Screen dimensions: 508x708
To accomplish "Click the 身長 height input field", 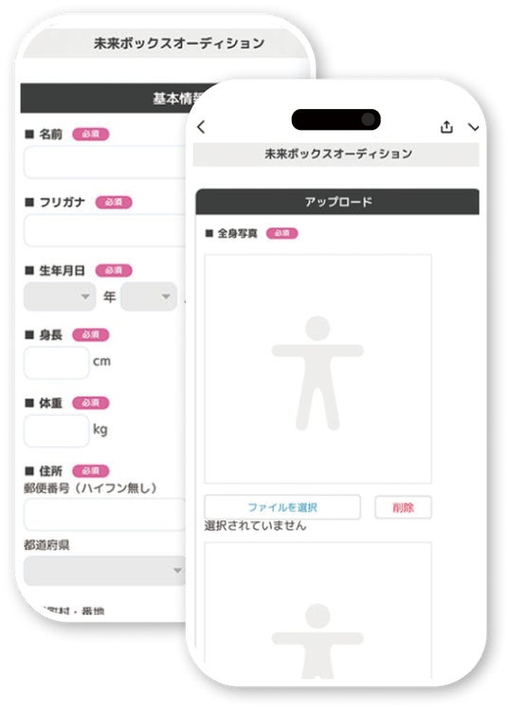I will [56, 363].
